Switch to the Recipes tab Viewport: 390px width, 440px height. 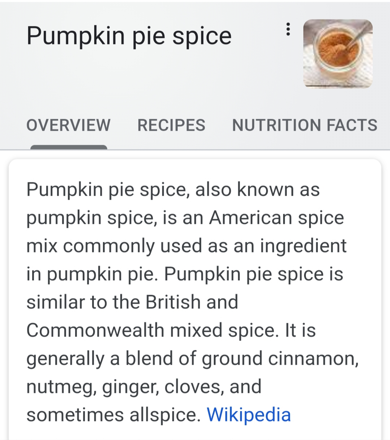pyautogui.click(x=171, y=125)
